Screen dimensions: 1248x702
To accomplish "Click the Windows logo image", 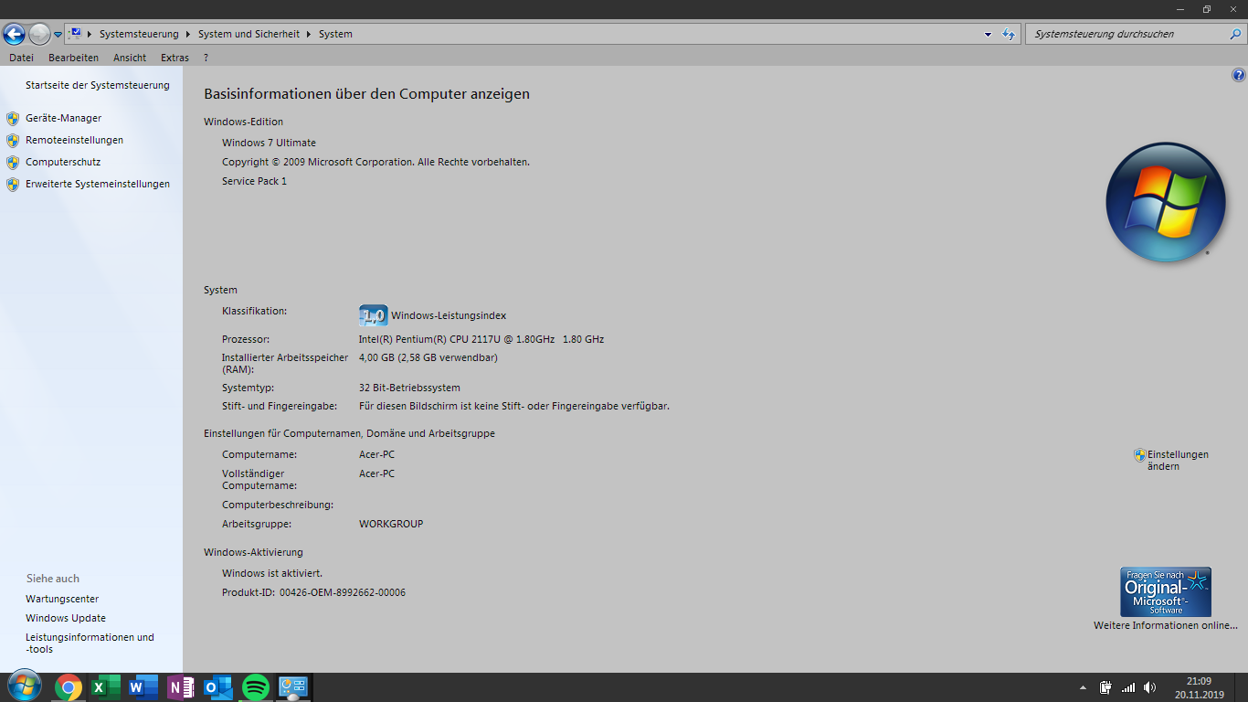I will click(x=1166, y=202).
